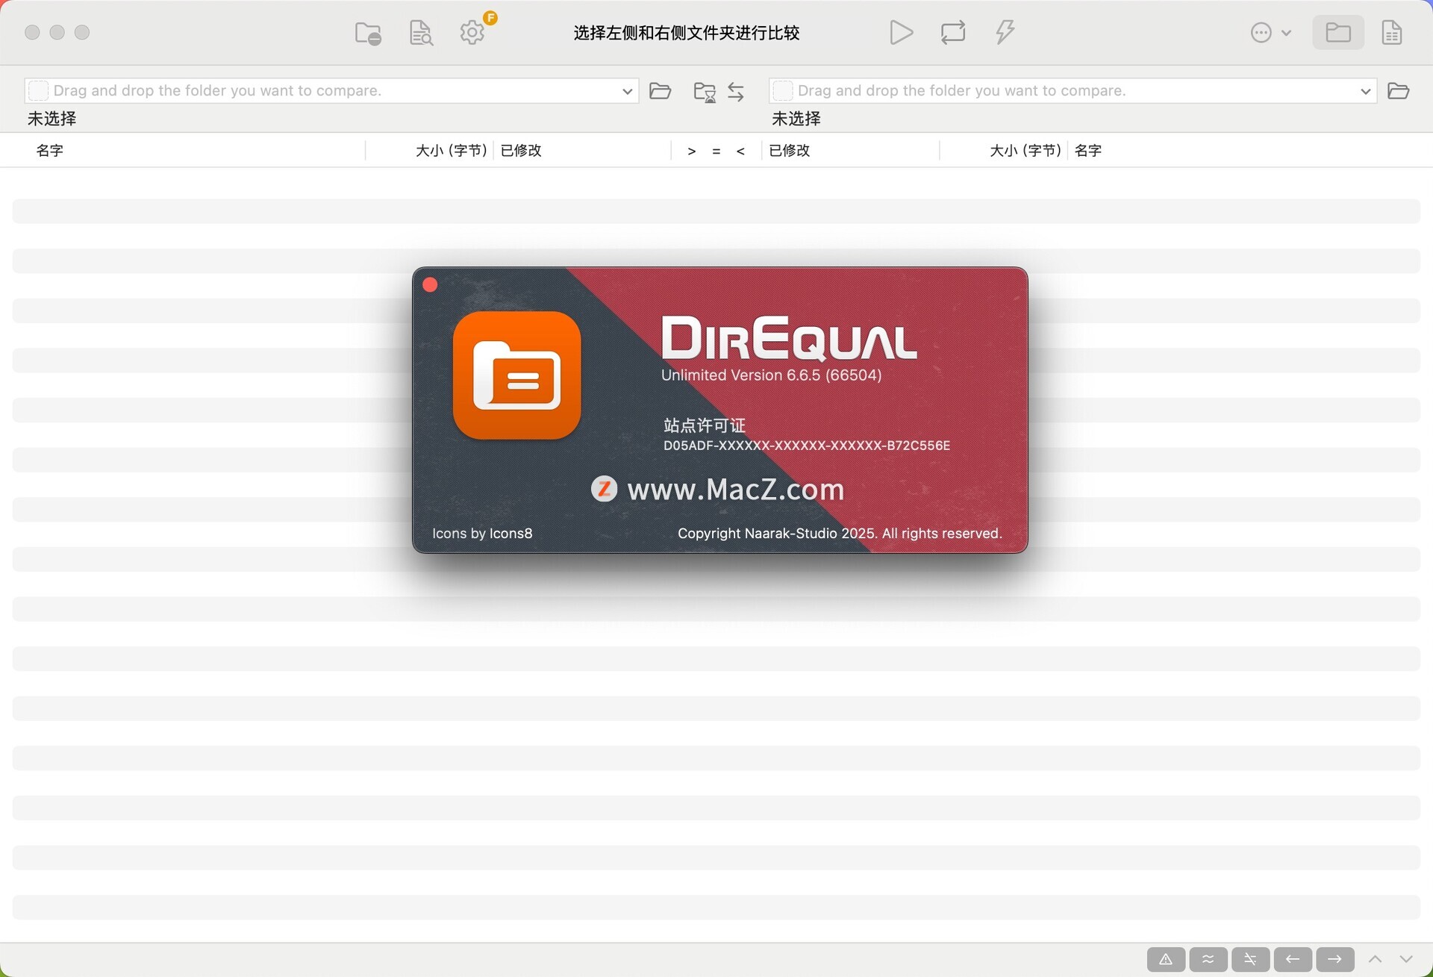Click the less-than comparison column header

coord(740,151)
